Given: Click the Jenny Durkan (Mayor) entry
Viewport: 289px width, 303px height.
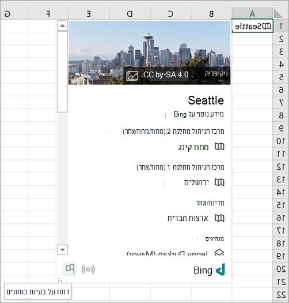Looking at the screenshot, I should [x=167, y=253].
